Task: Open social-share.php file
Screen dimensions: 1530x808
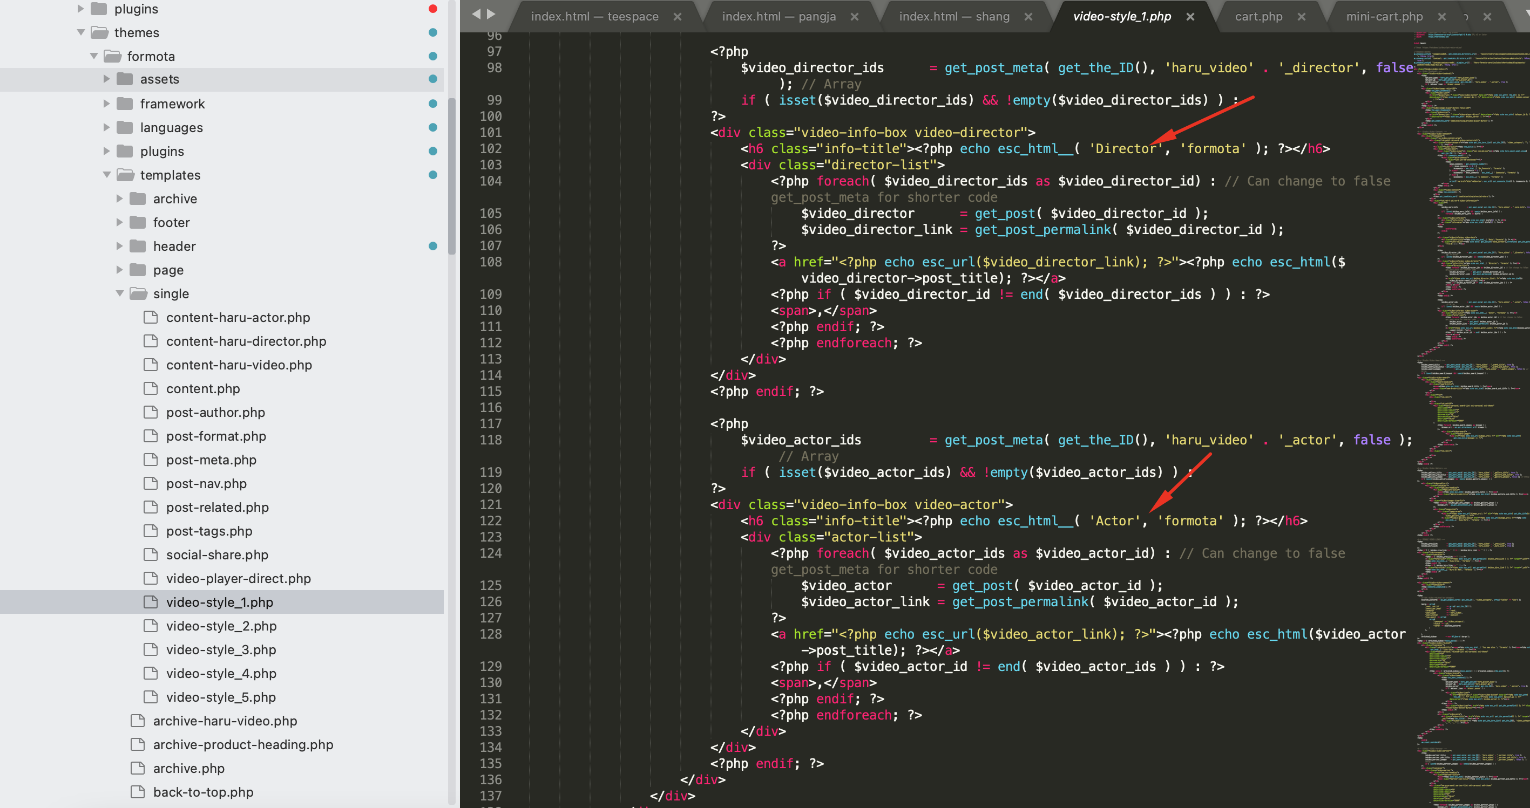Action: click(x=217, y=554)
